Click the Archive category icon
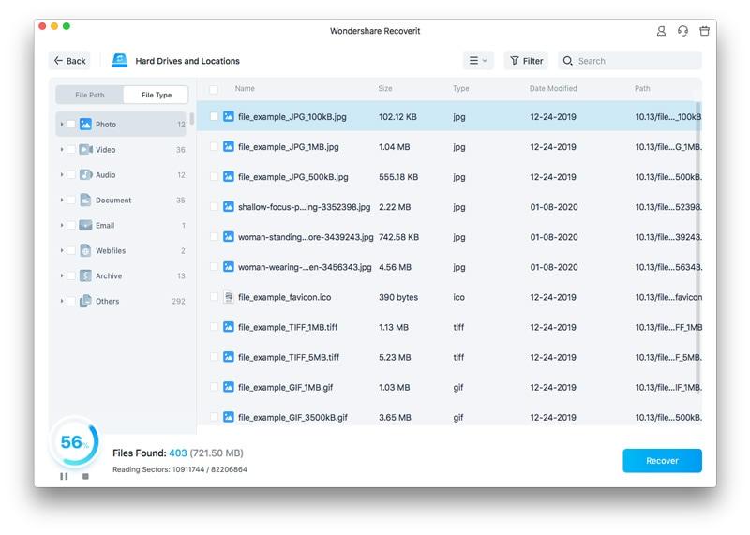750x535 pixels. [x=85, y=275]
